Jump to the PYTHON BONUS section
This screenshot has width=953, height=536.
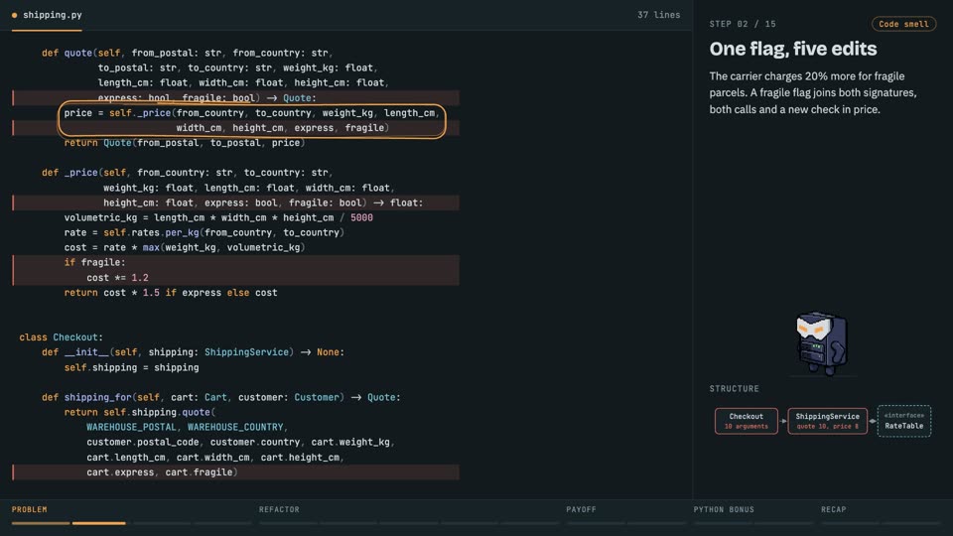tap(724, 509)
